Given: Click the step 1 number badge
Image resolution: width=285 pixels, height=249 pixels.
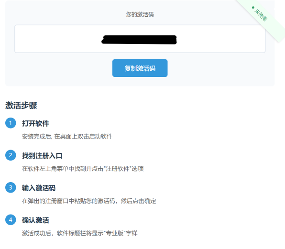Looking at the screenshot, I should (11, 123).
